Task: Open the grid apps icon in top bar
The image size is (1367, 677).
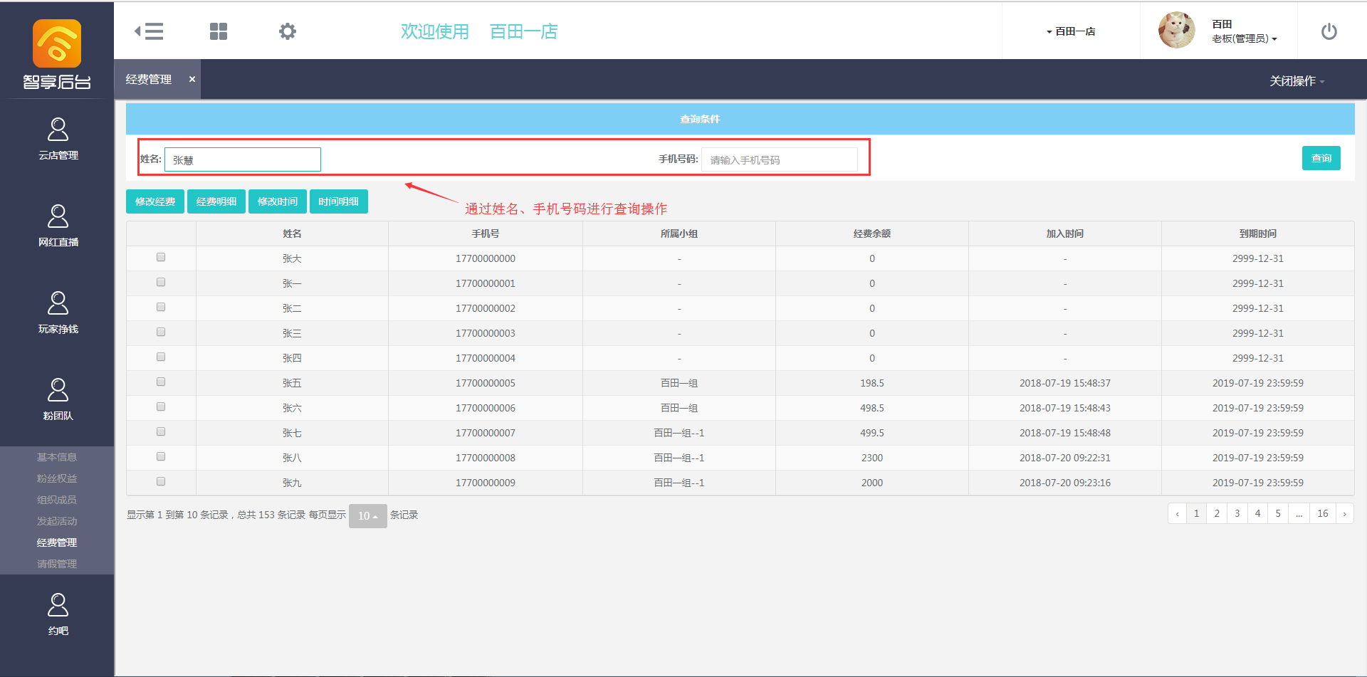Action: (219, 31)
